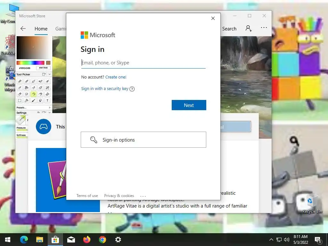Show hidden system tray icons
This screenshot has height=246, width=328.
point(271,240)
